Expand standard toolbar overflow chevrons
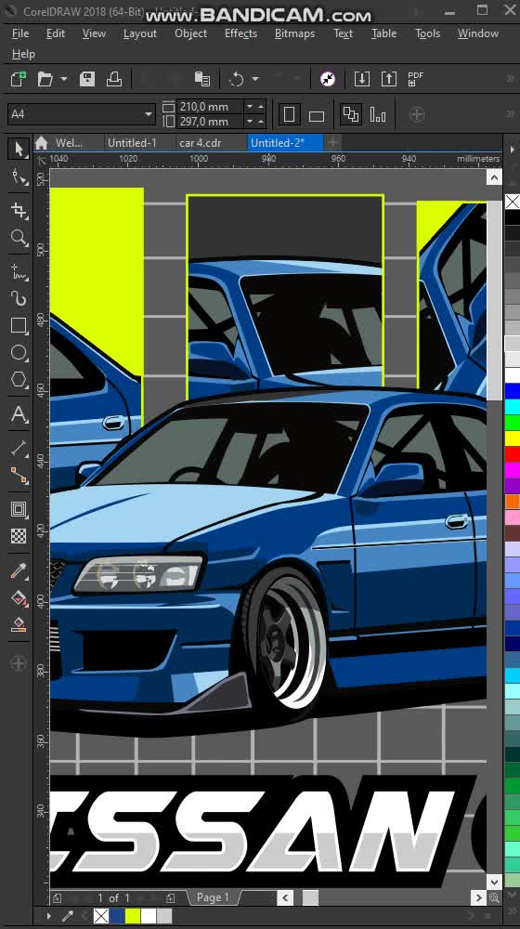The width and height of the screenshot is (520, 929). (510, 78)
